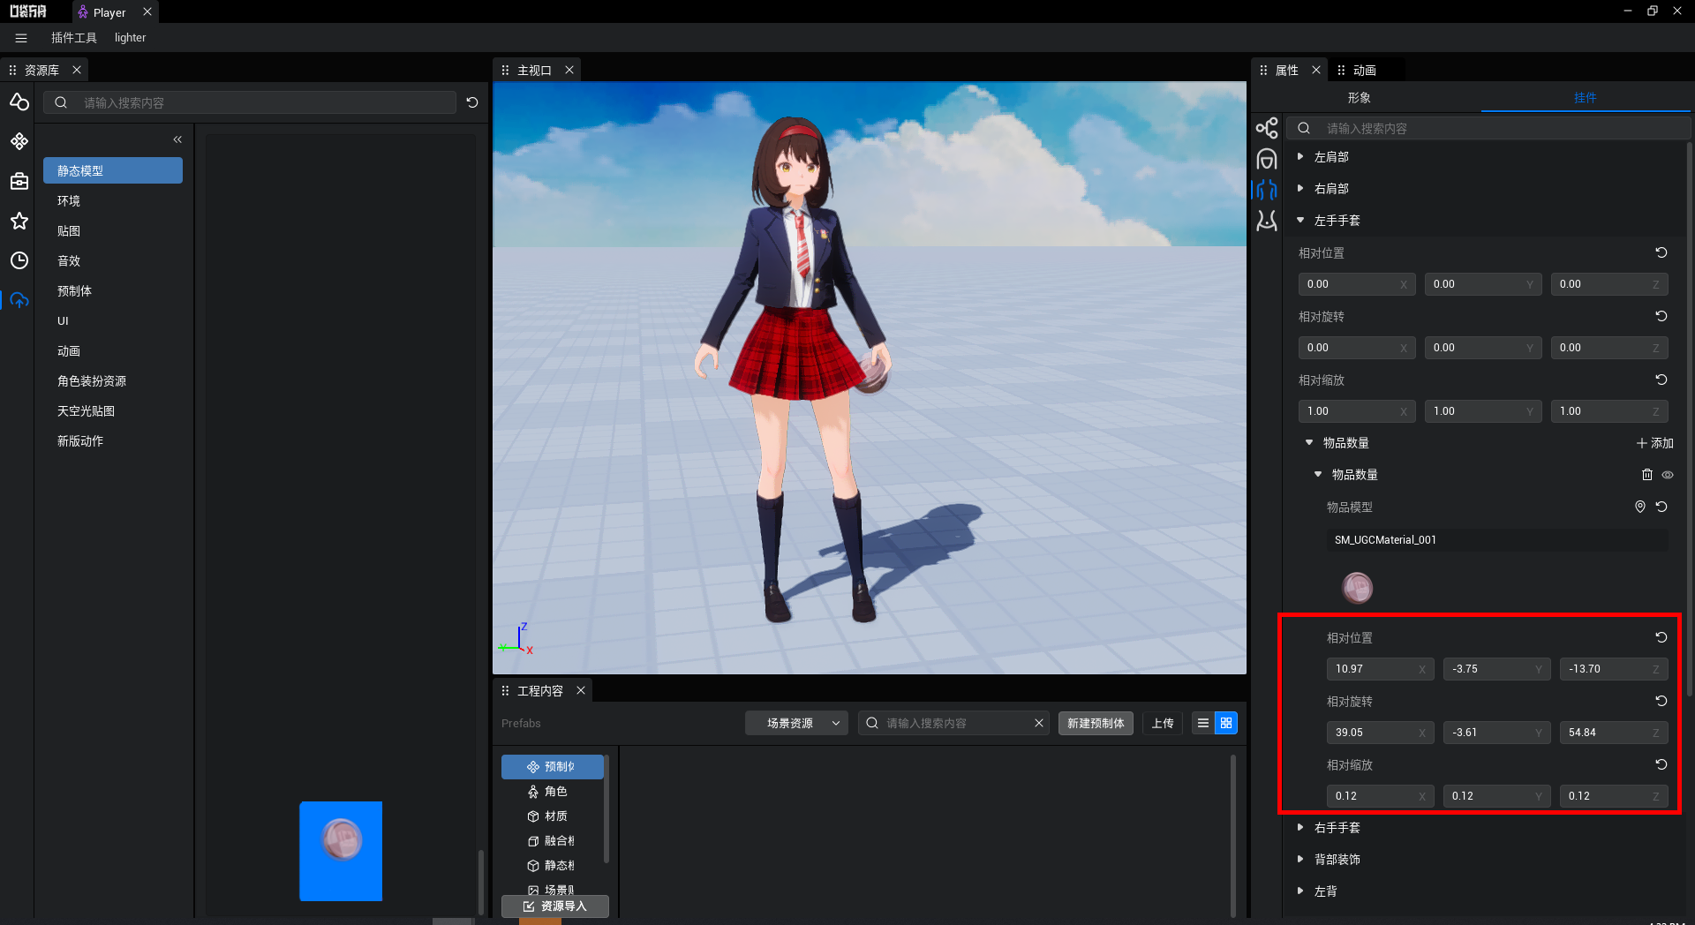Select the 属性 panel tab
This screenshot has width=1695, height=925.
point(1287,70)
